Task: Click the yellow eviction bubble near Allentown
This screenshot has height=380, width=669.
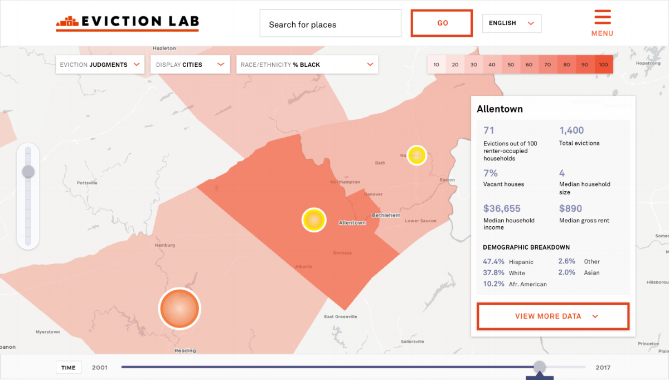Action: tap(313, 220)
